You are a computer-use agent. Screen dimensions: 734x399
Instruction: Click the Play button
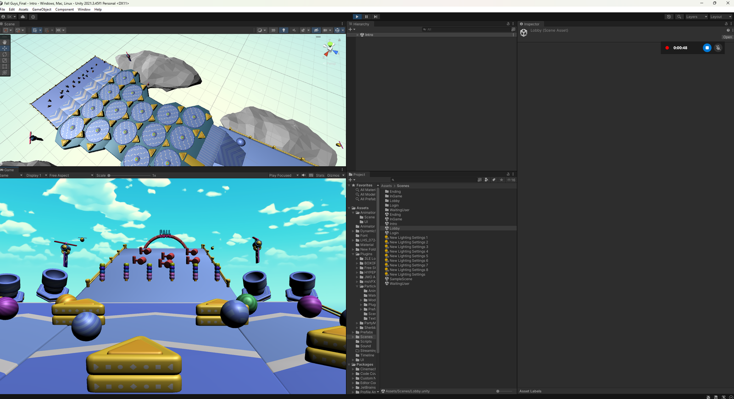click(357, 16)
